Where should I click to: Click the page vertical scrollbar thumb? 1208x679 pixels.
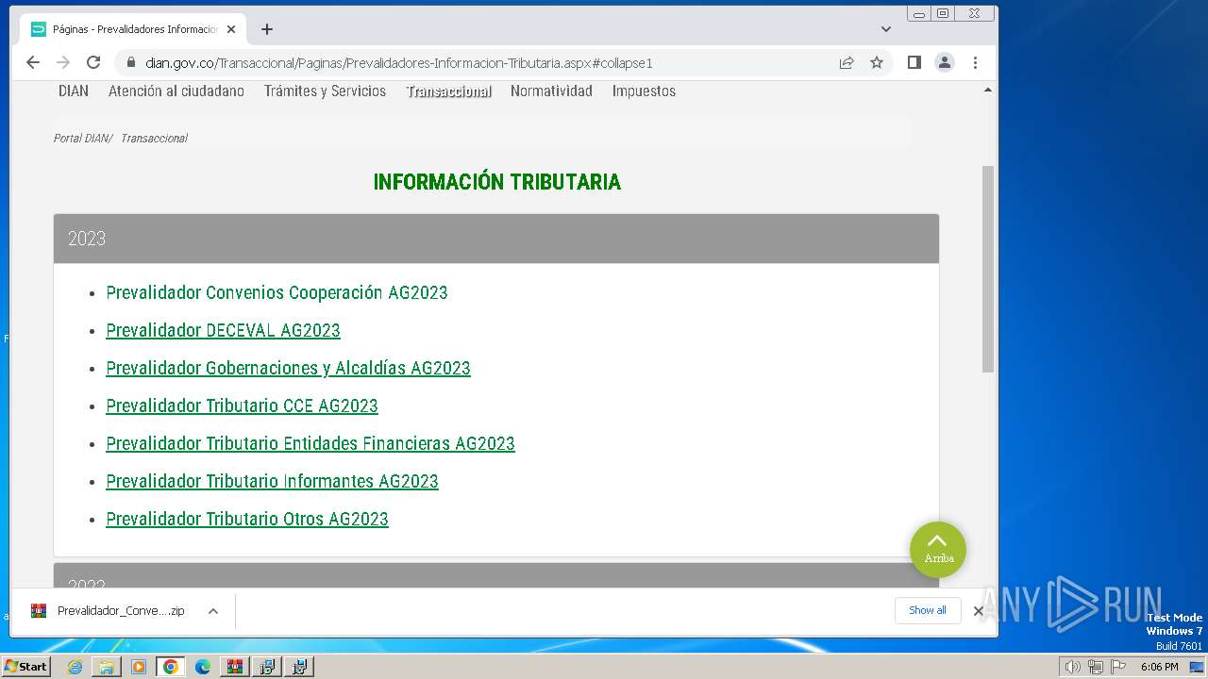[988, 269]
